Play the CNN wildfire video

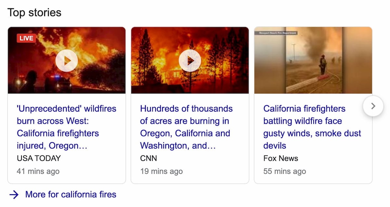coord(190,61)
